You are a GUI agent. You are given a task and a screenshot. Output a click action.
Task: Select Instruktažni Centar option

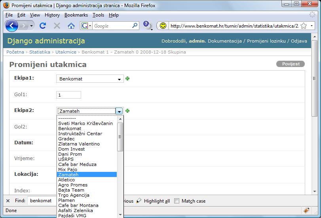[87, 134]
